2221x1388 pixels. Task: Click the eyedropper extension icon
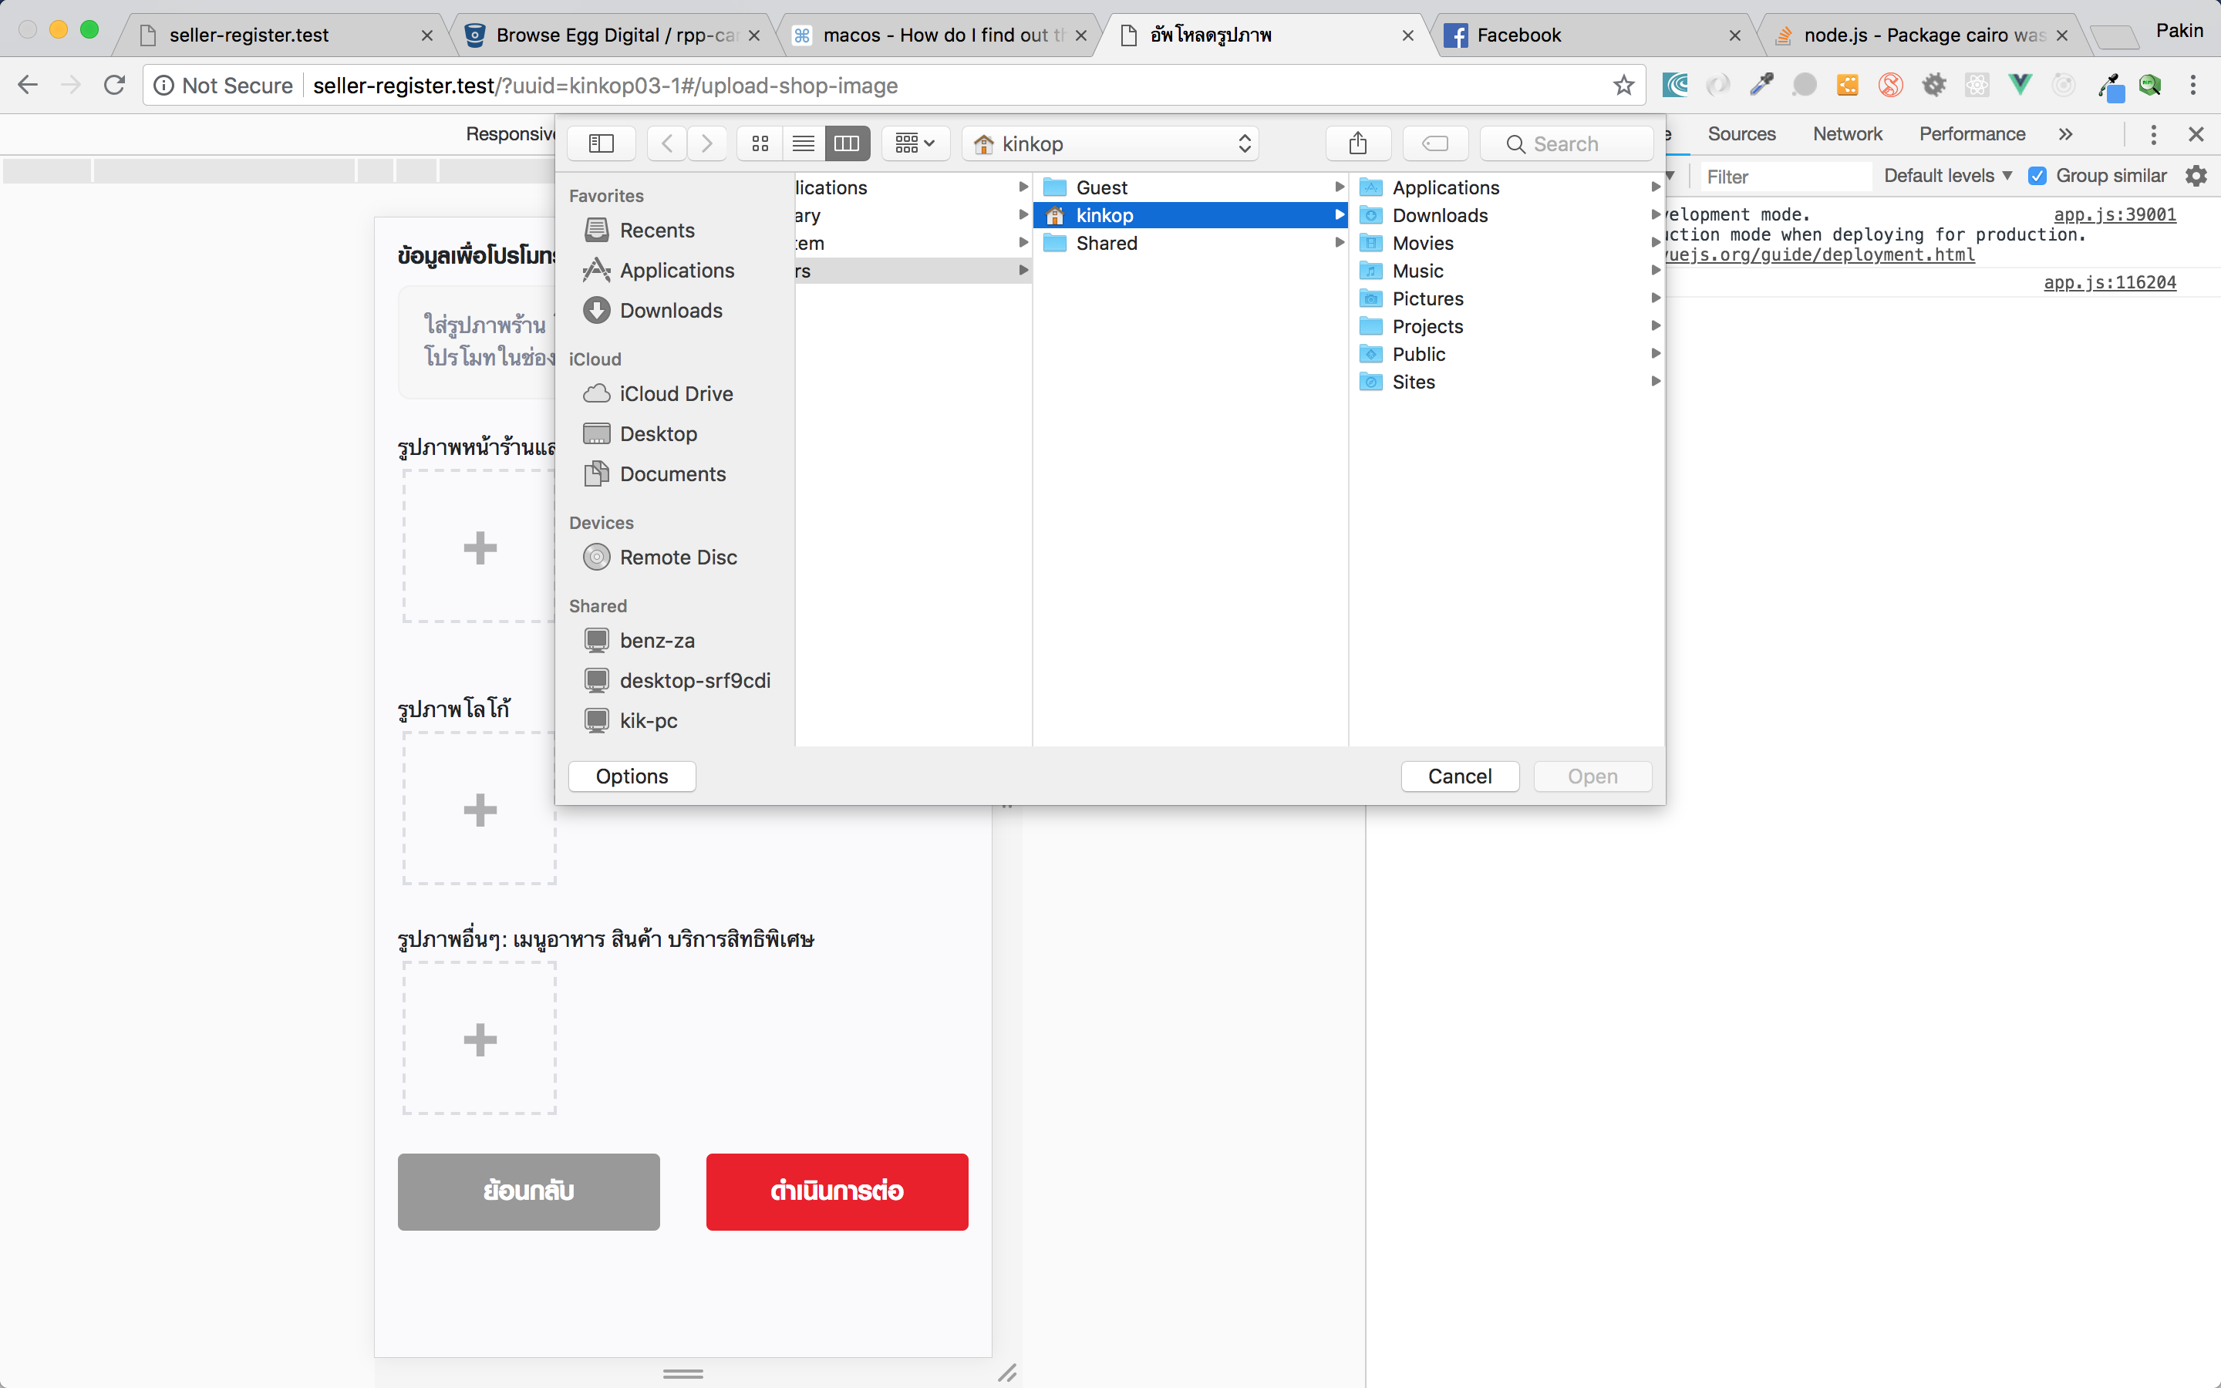point(1761,86)
